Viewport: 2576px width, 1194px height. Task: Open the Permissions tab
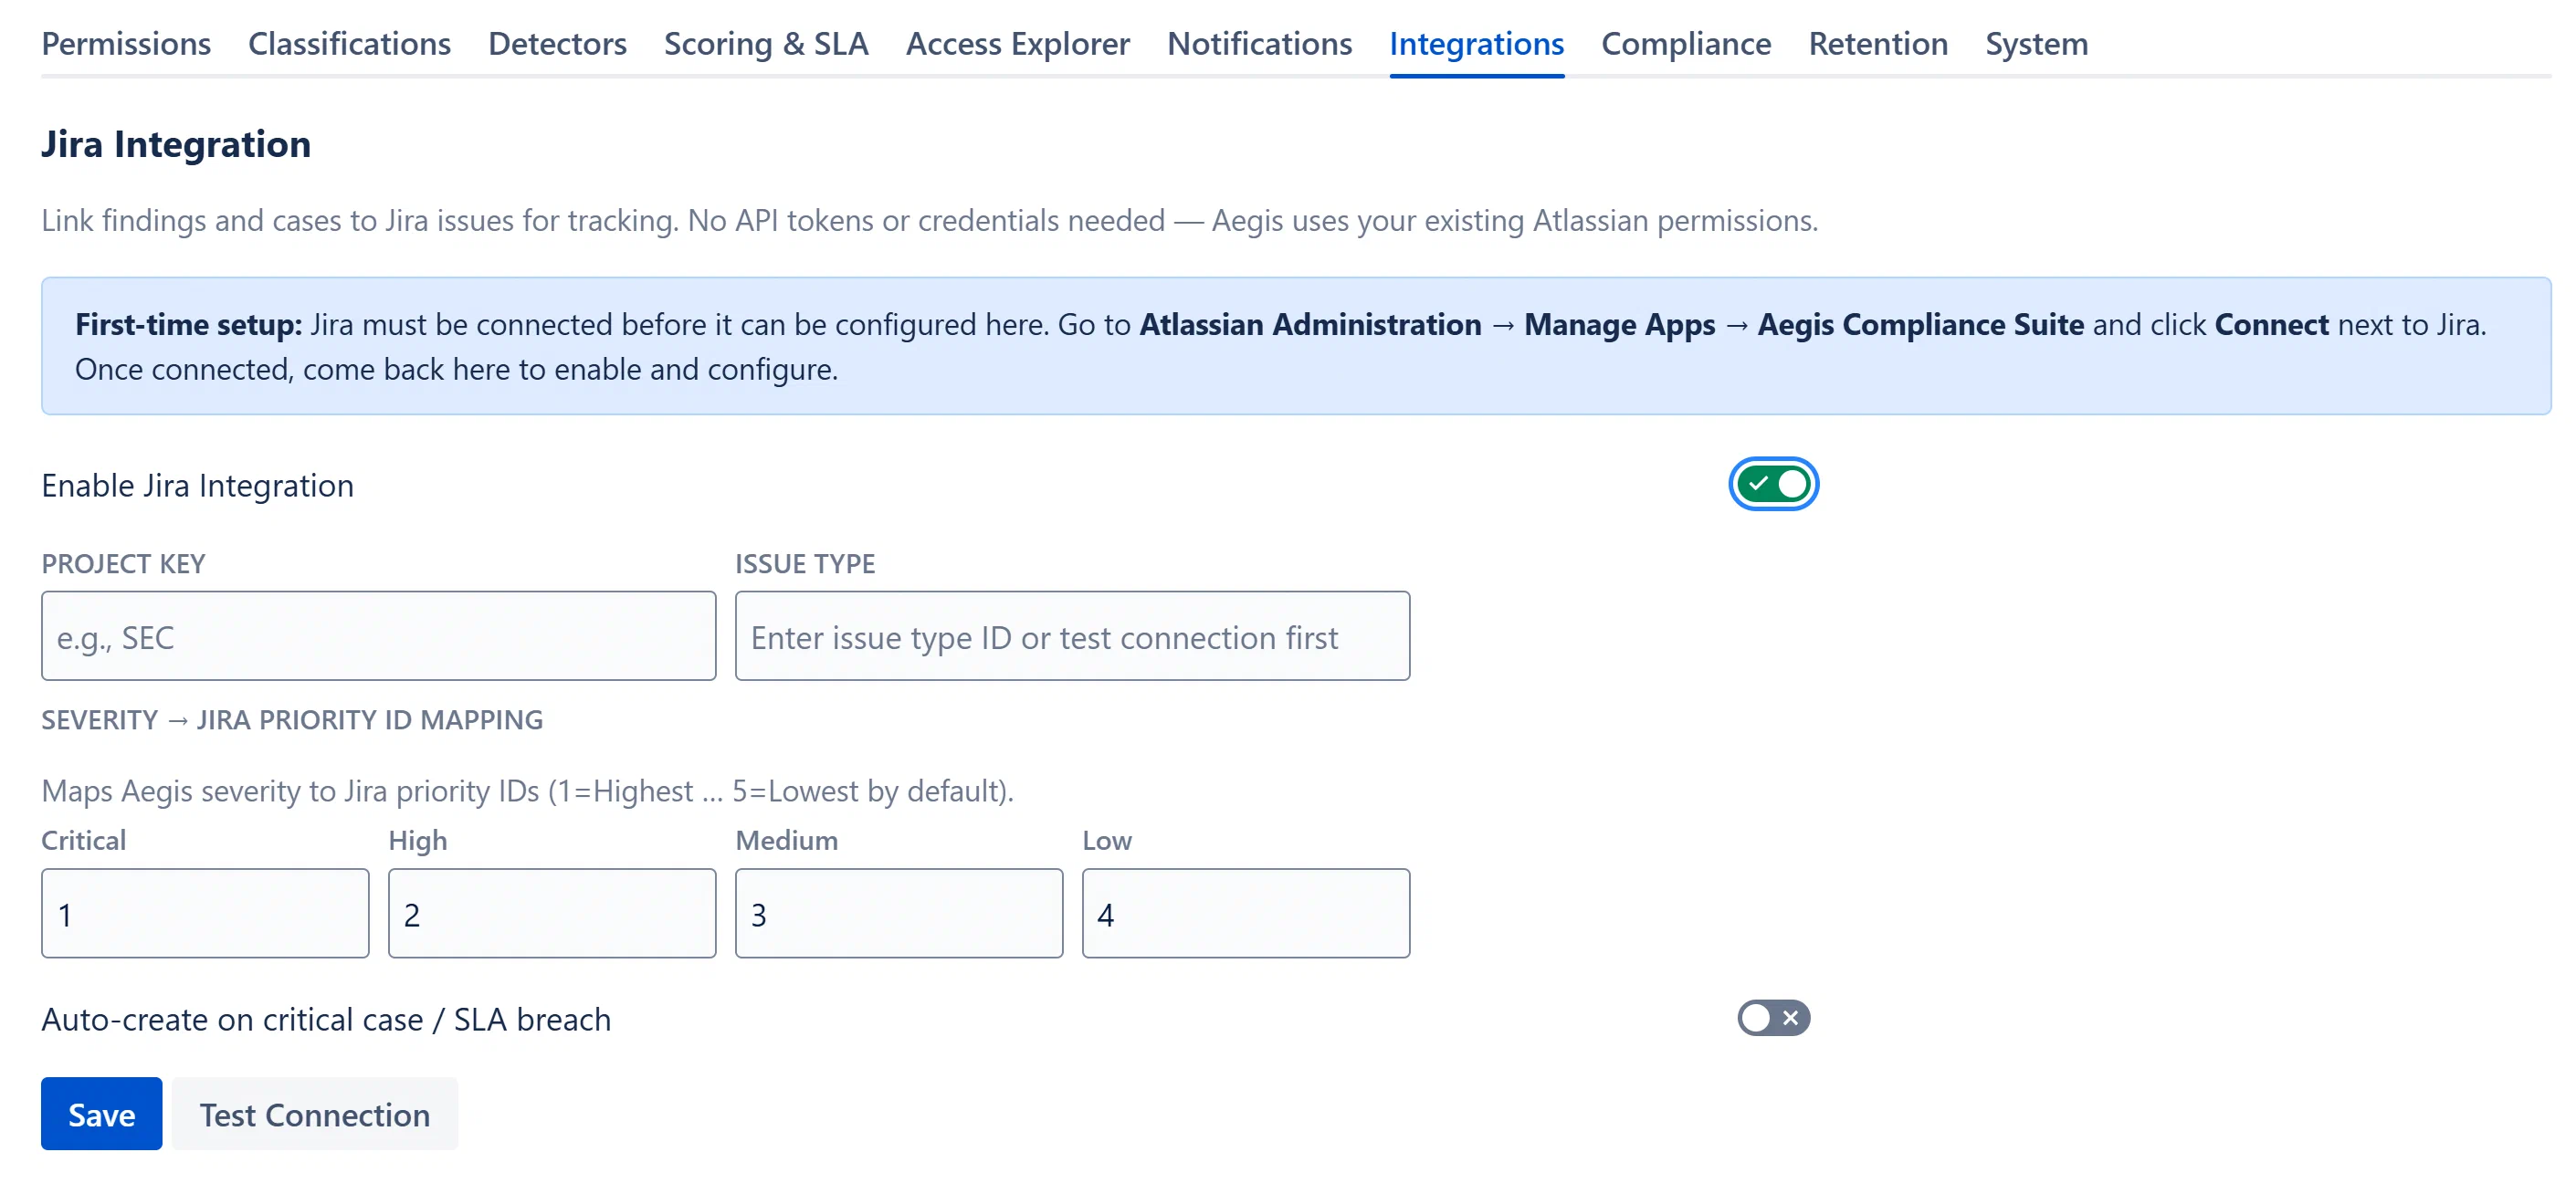(x=126, y=43)
